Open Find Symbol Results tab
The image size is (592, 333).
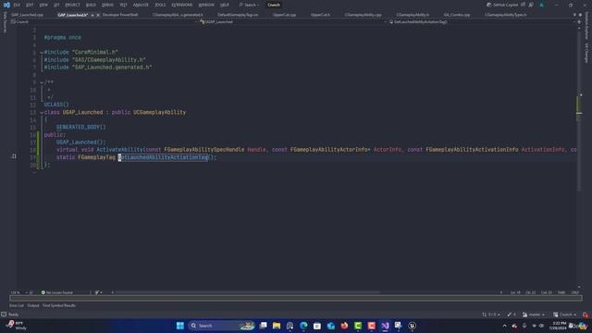pyautogui.click(x=59, y=305)
